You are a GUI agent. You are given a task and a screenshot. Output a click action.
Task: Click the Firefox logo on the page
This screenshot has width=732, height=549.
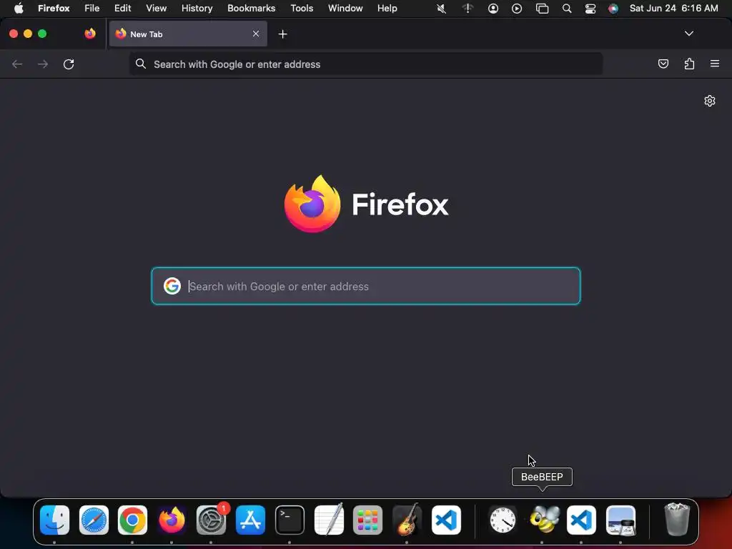point(312,204)
